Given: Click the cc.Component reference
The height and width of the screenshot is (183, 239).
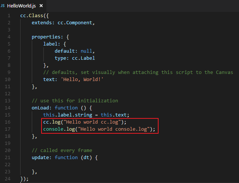Looking at the screenshot, I should pyautogui.click(x=75, y=23).
